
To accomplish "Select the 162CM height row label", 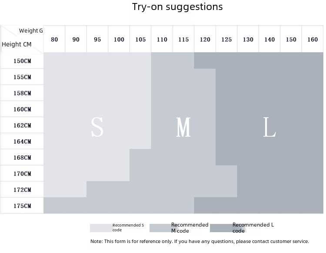I will click(x=22, y=125).
